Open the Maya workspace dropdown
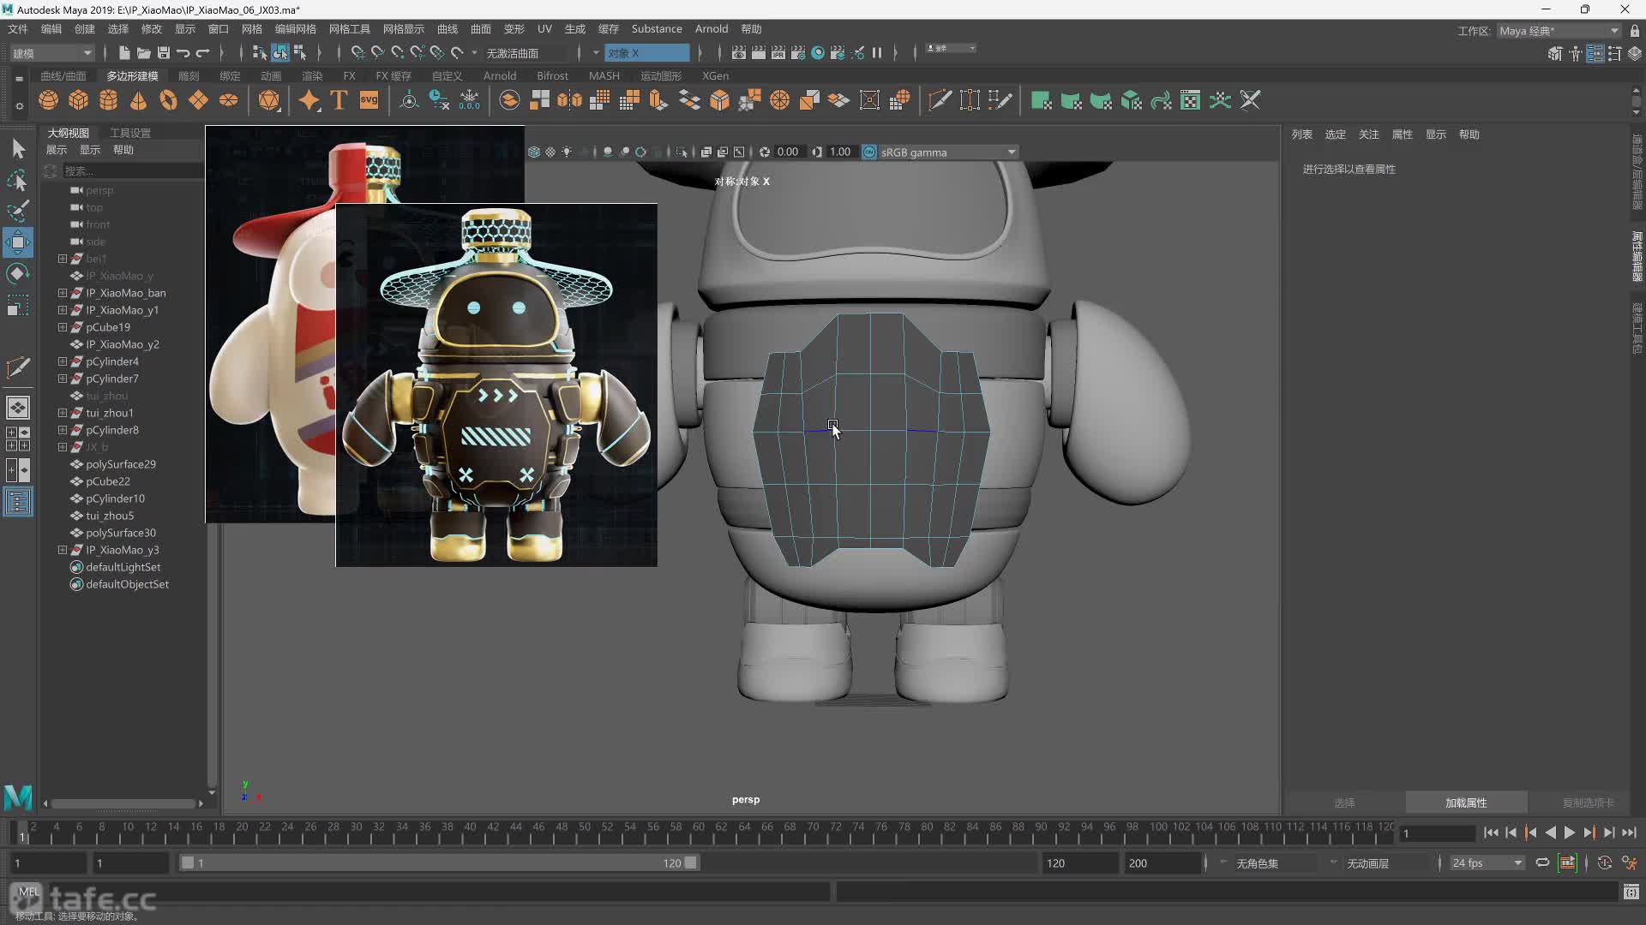1646x925 pixels. click(x=1559, y=31)
